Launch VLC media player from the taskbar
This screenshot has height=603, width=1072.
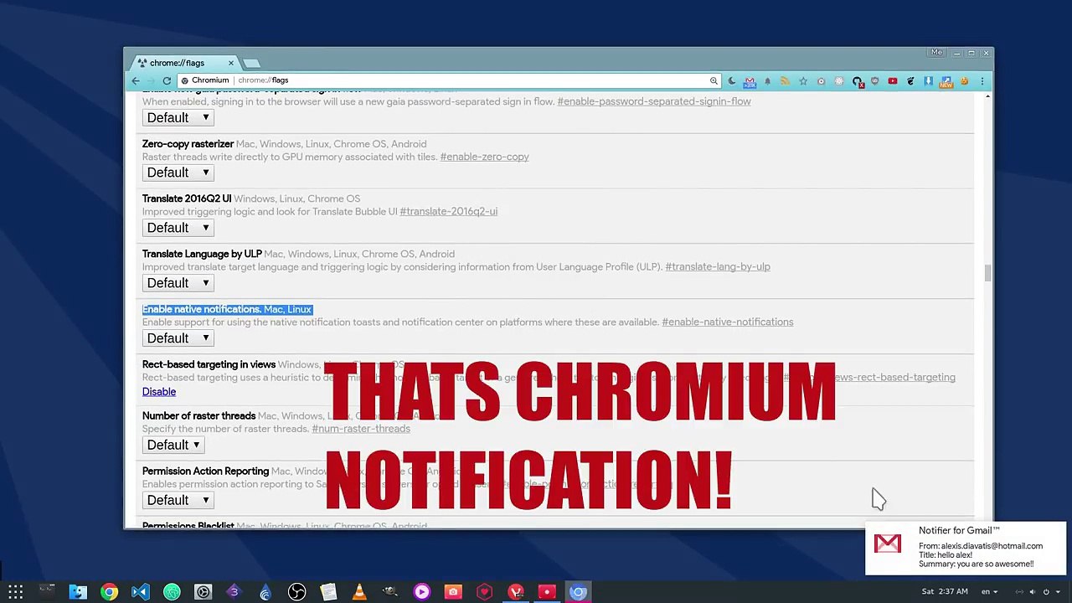(x=359, y=592)
